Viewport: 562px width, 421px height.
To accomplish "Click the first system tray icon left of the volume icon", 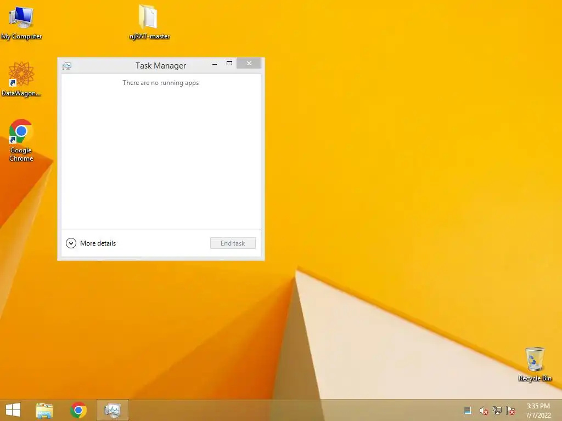I will coord(468,410).
